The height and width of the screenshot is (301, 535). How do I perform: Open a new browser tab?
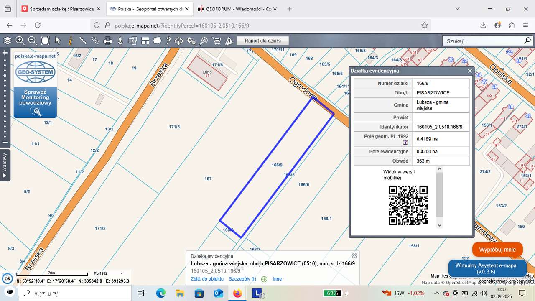point(290,9)
